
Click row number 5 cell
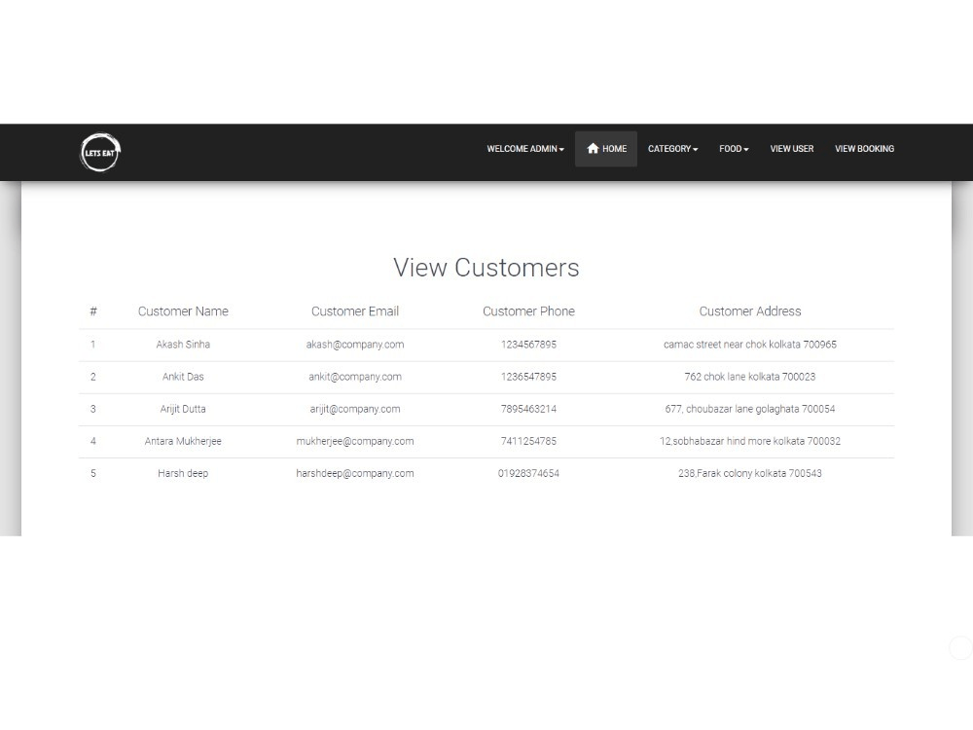[x=93, y=473]
